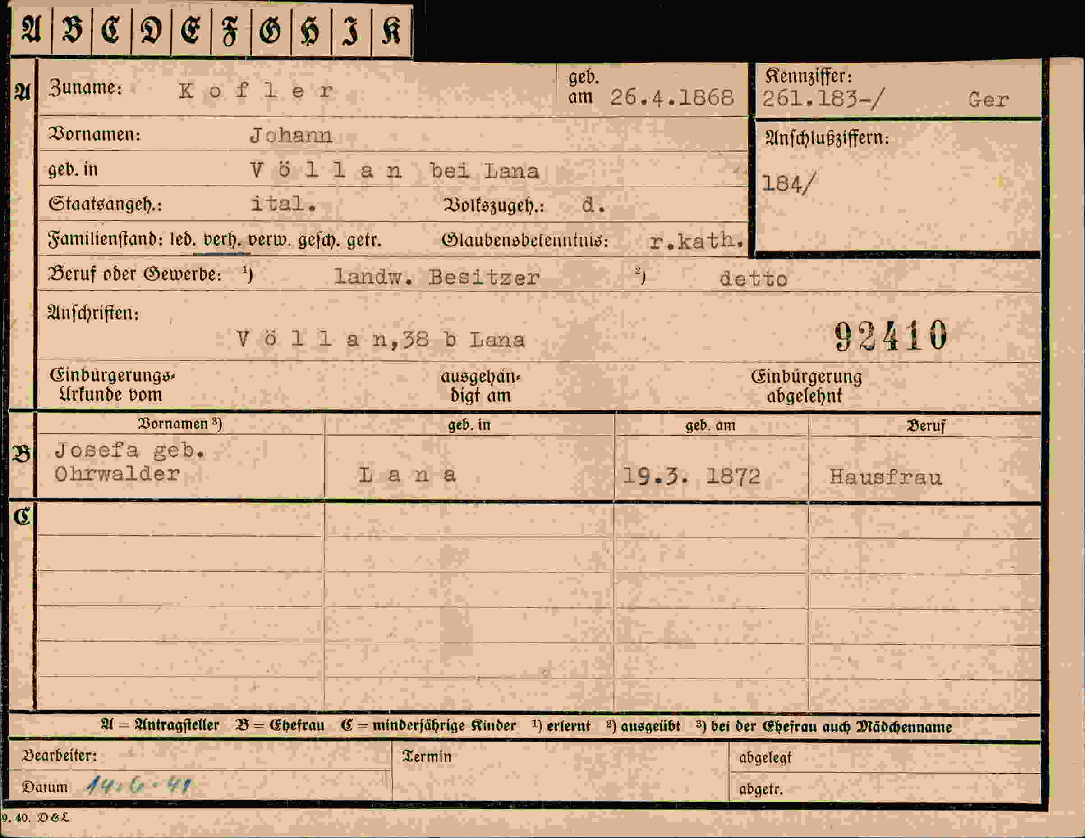Viewport: 1085px width, 838px height.
Task: Click the 'C = minderjährige Kinder' legend entry
Action: (x=428, y=726)
